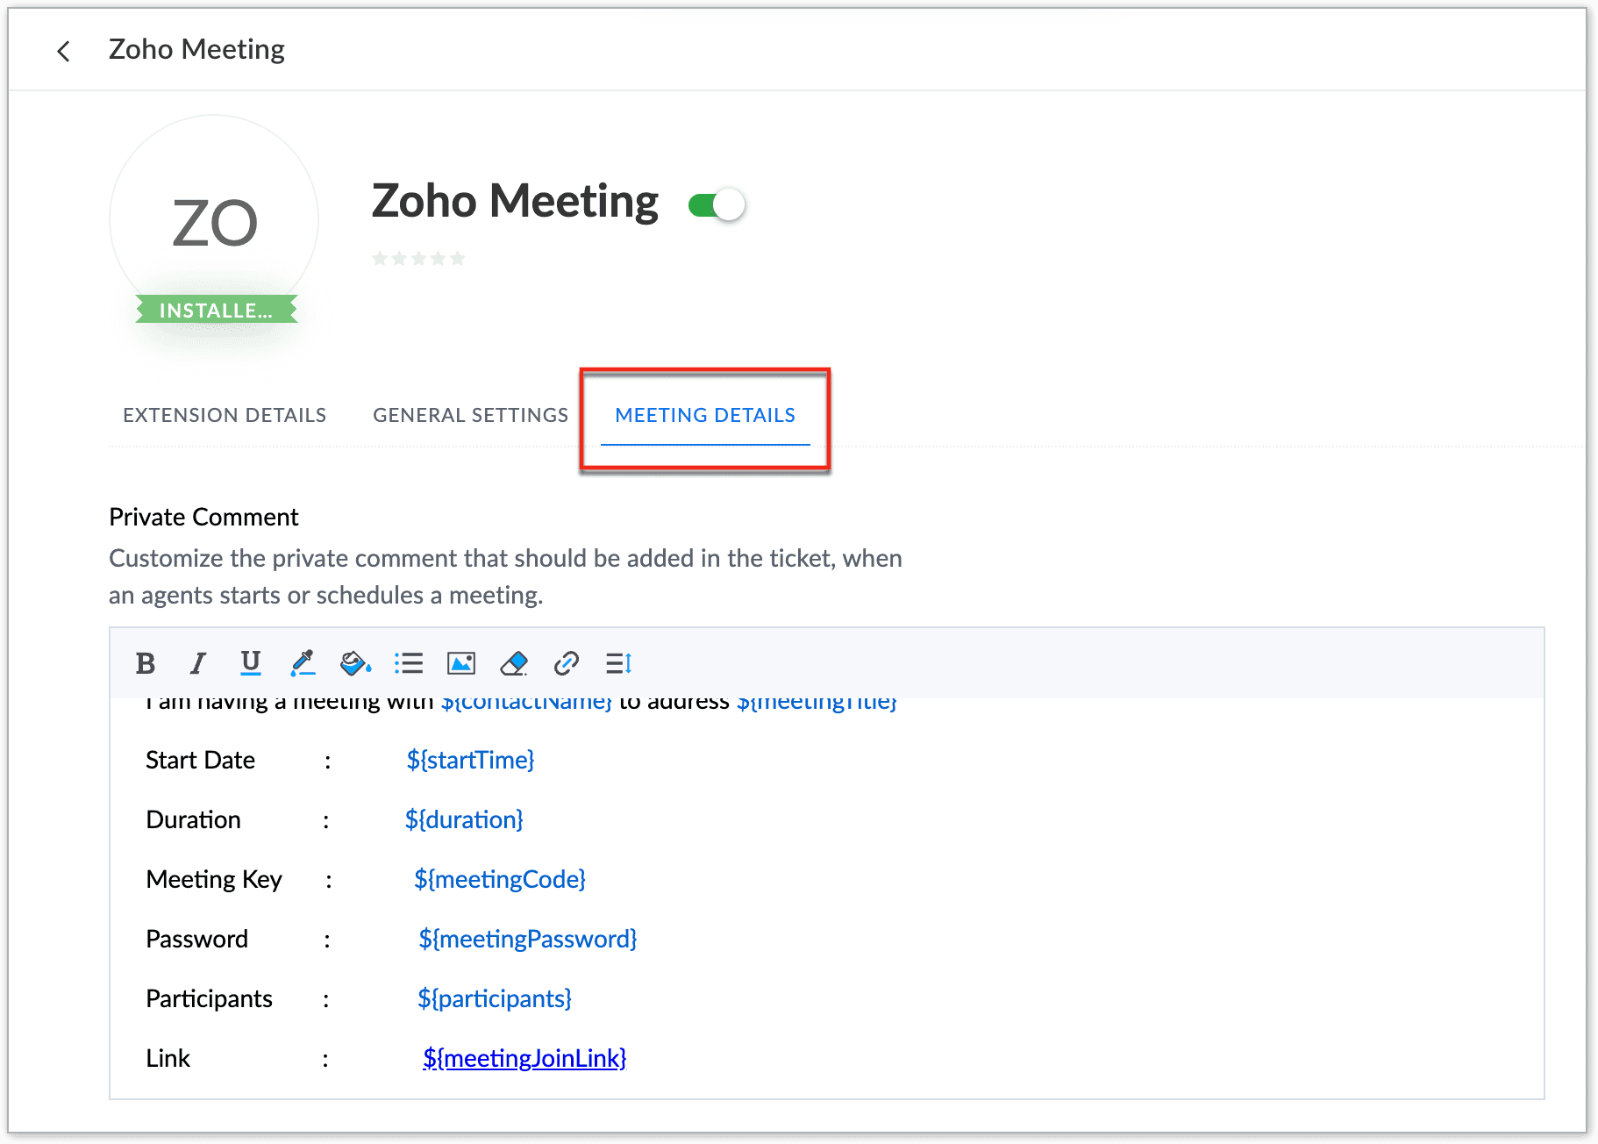Click the insert link icon
Viewport: 1598px width, 1144px height.
(567, 663)
